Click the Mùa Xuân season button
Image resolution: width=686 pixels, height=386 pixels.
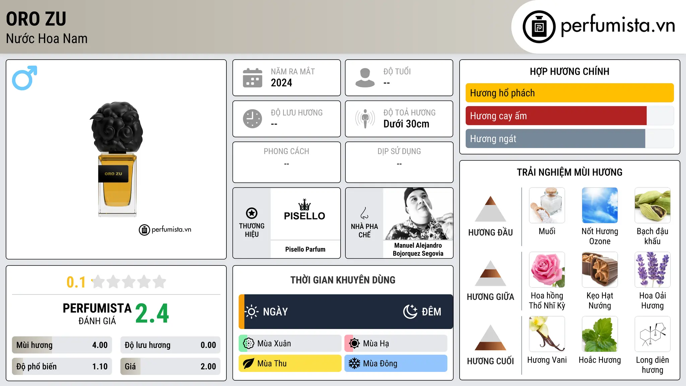click(x=290, y=343)
